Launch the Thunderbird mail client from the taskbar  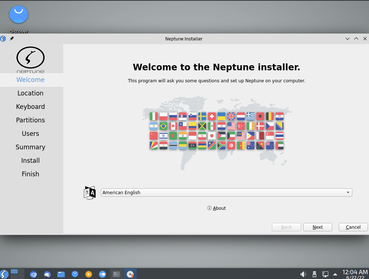47,274
